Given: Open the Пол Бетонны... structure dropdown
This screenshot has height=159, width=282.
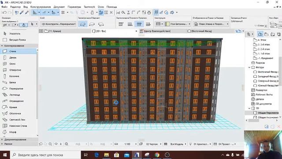Looking at the screenshot, I should (x=178, y=24).
